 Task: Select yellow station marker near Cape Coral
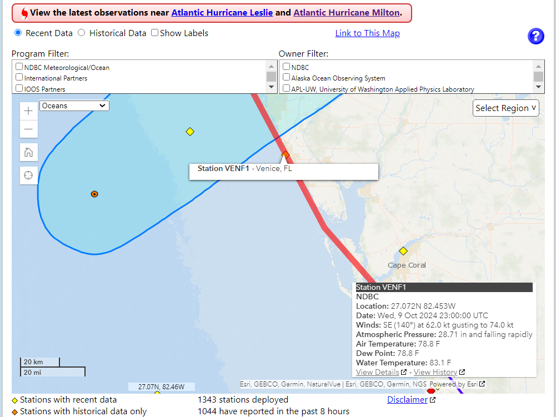tap(403, 251)
